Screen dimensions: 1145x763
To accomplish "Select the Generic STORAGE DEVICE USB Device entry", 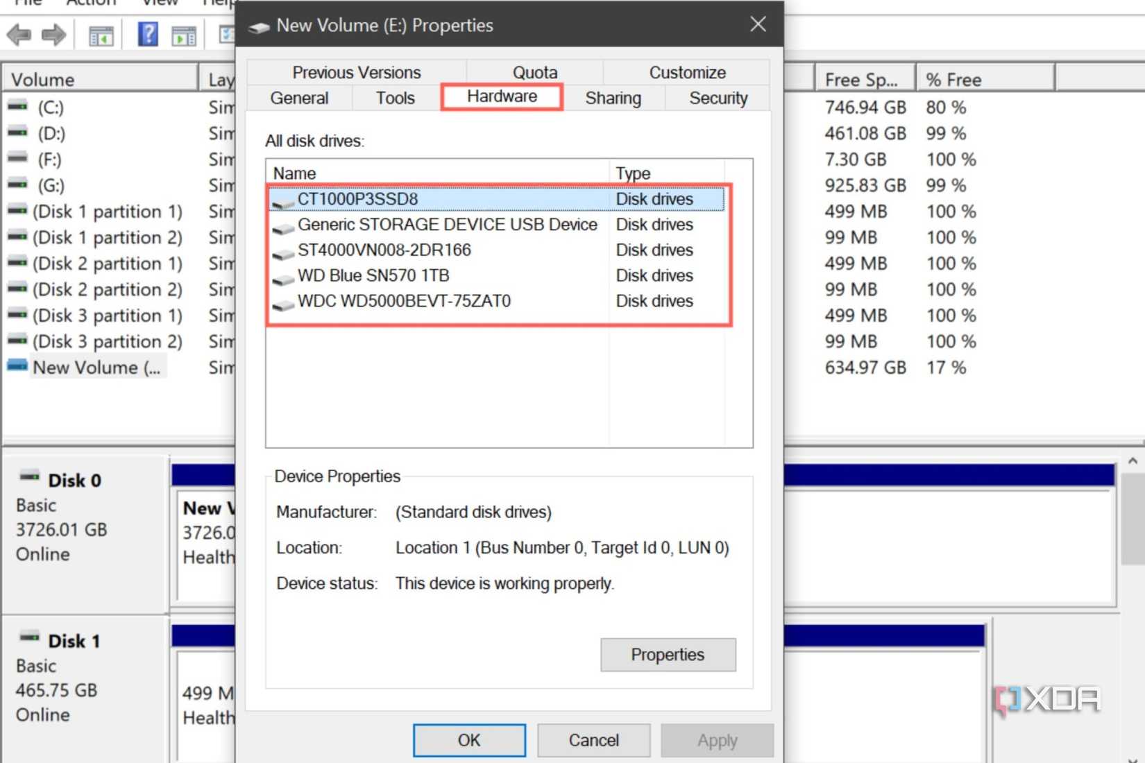I will point(448,224).
